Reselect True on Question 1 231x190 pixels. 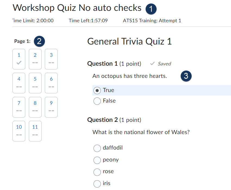coord(97,90)
